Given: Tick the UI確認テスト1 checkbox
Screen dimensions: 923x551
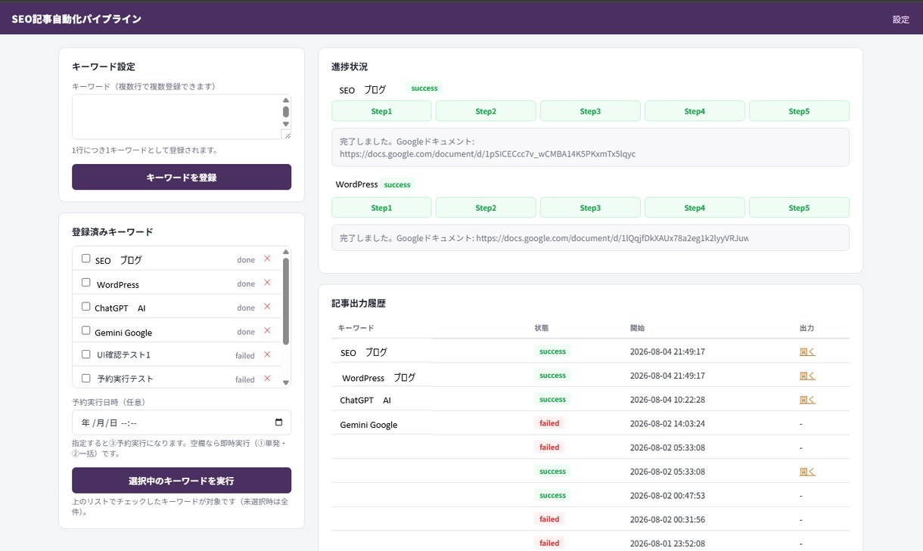Looking at the screenshot, I should [x=86, y=354].
